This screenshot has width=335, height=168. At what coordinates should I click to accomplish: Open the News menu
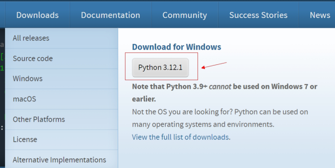pos(320,15)
